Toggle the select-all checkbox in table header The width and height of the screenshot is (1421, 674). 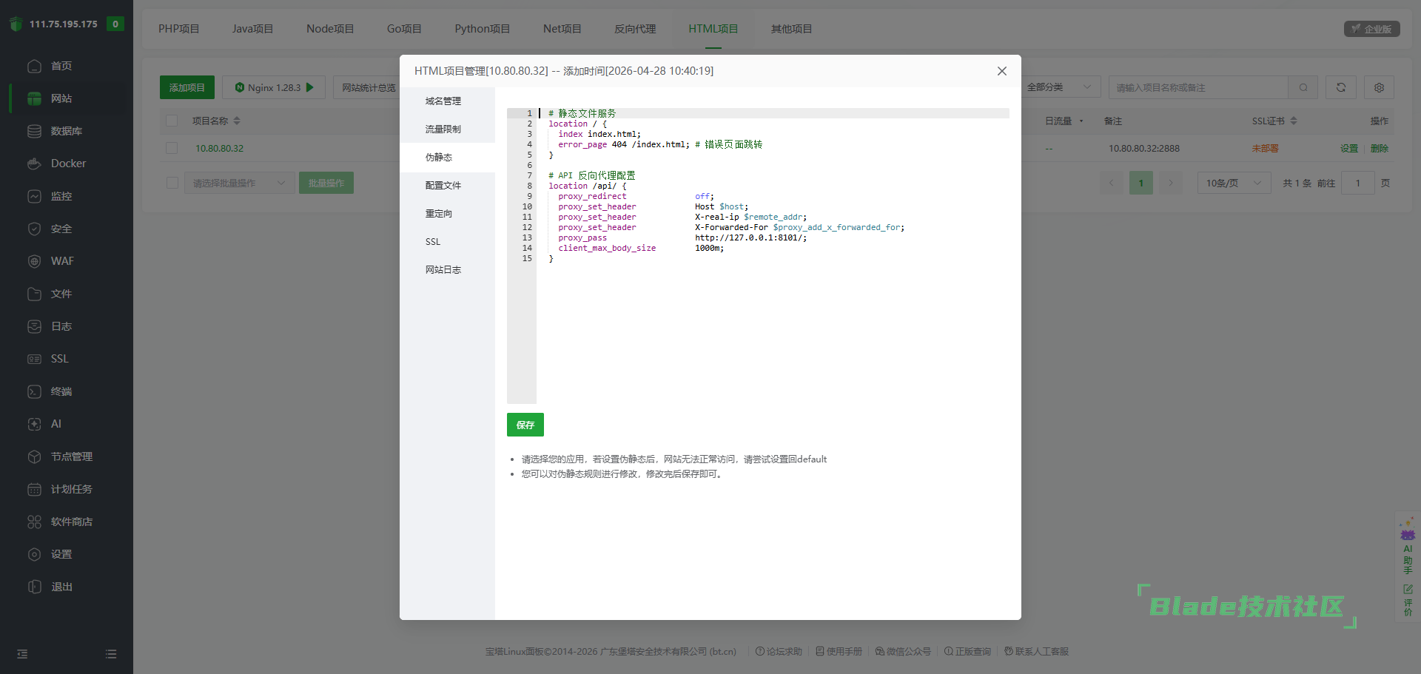click(172, 121)
